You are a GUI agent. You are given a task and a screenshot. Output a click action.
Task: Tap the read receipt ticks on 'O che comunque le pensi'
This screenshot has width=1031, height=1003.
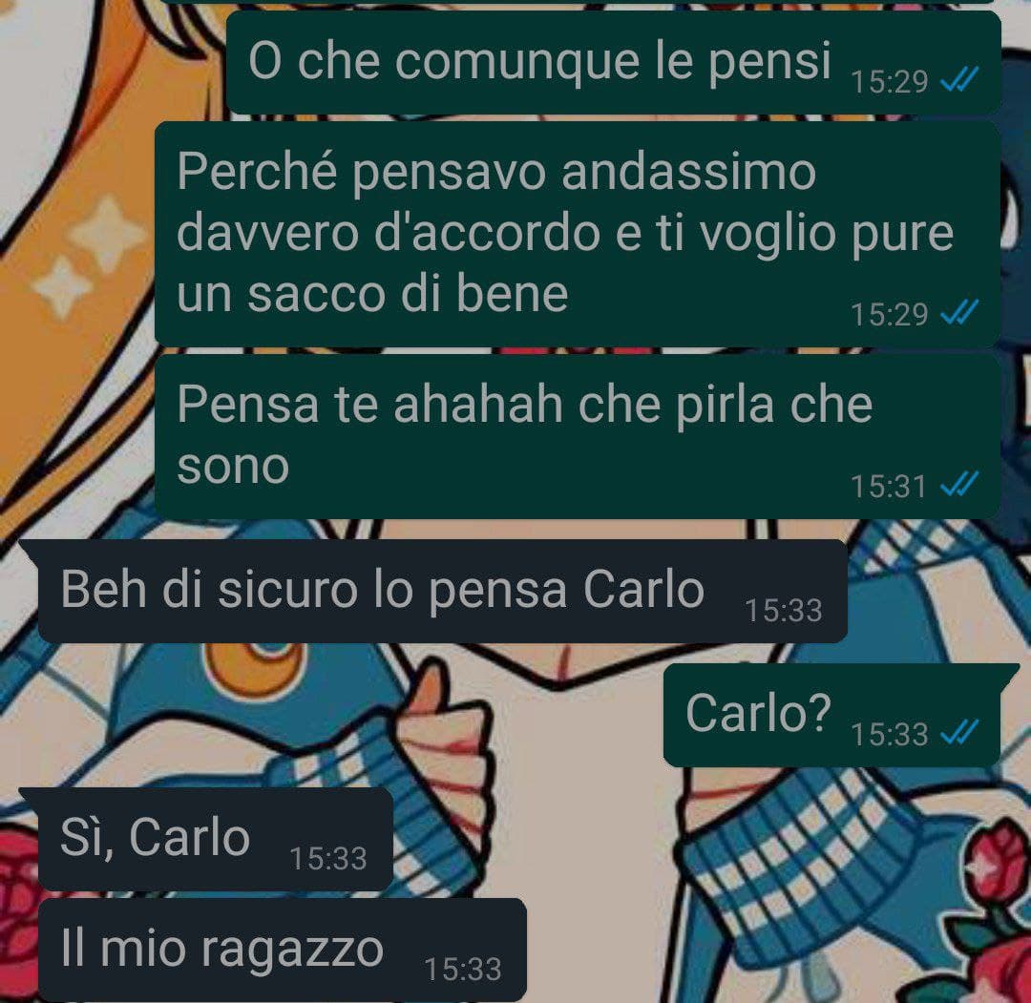point(959,80)
